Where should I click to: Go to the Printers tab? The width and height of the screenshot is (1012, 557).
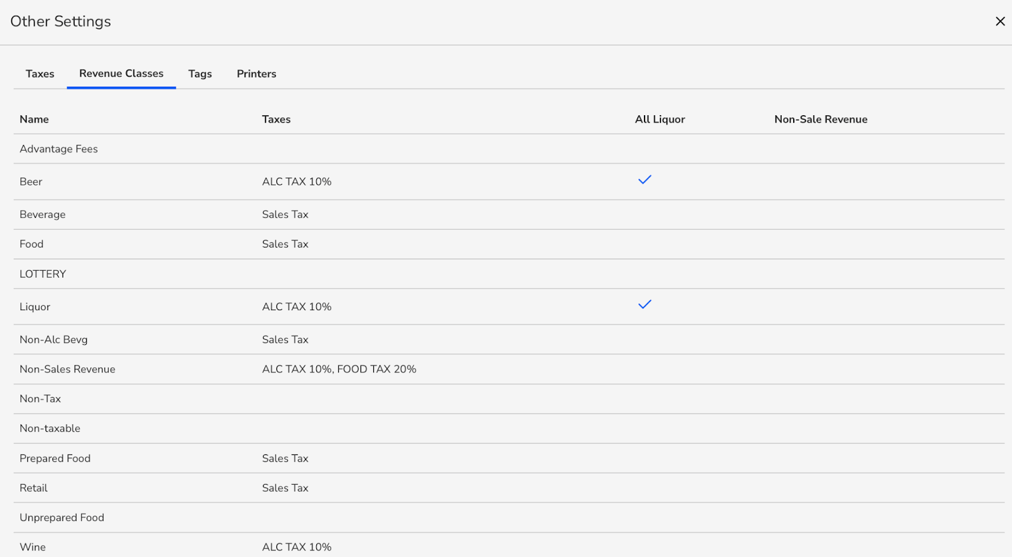(256, 74)
